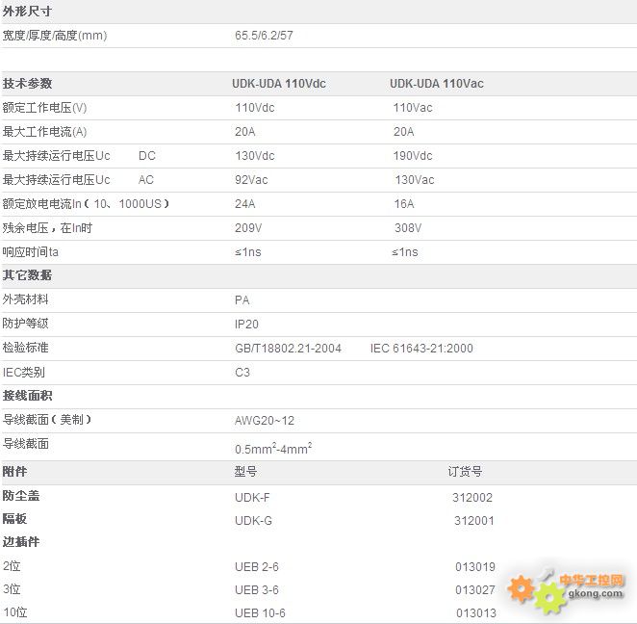This screenshot has height=624, width=637.
Task: Click the 外形尺寸 section heading
Action: coord(27,12)
